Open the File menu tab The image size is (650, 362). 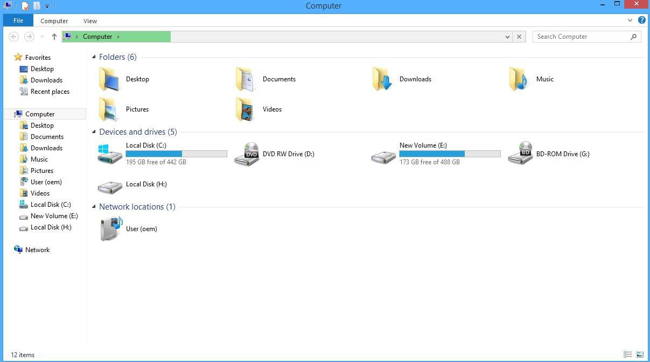18,20
